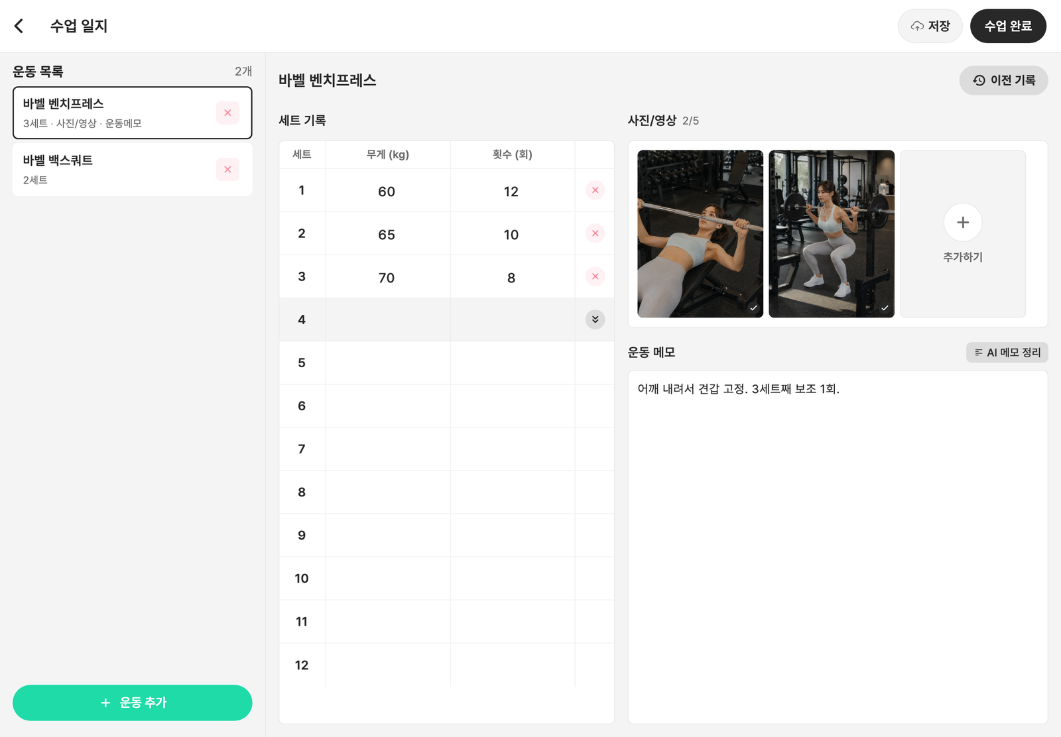Click the 무게 (kg) column header
This screenshot has width=1061, height=737.
pyautogui.click(x=388, y=154)
